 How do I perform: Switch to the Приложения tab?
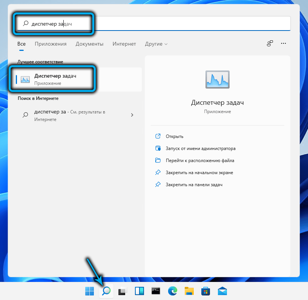[51, 44]
